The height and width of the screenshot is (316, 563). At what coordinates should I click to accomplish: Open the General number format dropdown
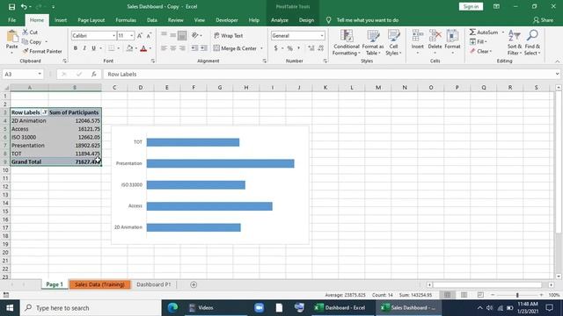(x=322, y=35)
